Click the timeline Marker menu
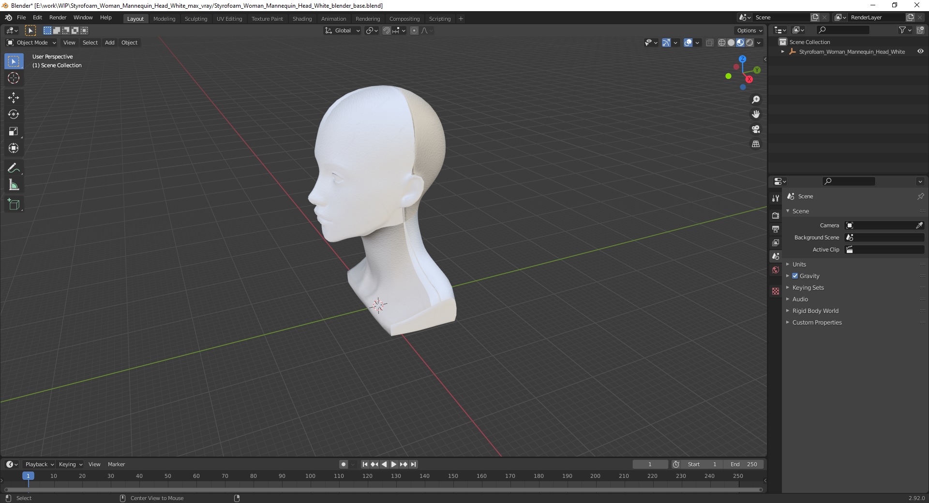 pos(116,464)
